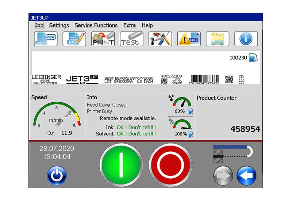The width and height of the screenshot is (292, 201).
Task: Click the blue info icon
Action: (246, 39)
